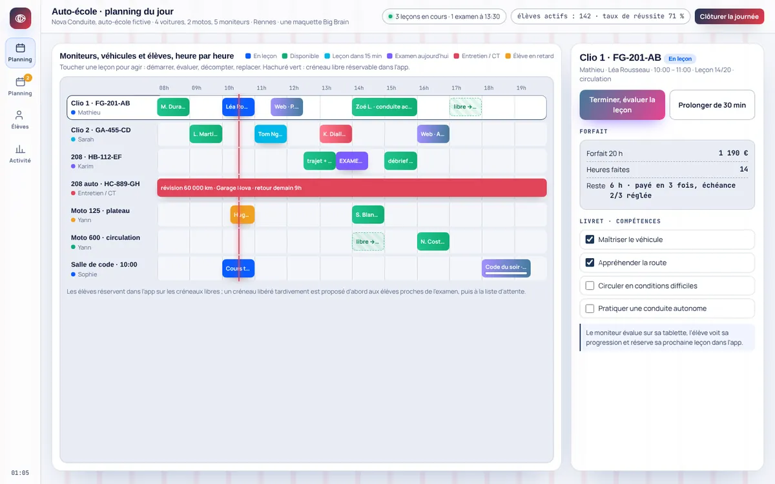Select the Clio 2 · GA-455-CD row label
The width and height of the screenshot is (775, 484).
pos(101,130)
